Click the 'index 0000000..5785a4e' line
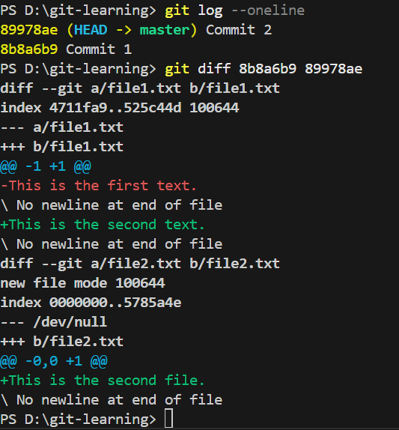This screenshot has width=399, height=430. click(91, 302)
